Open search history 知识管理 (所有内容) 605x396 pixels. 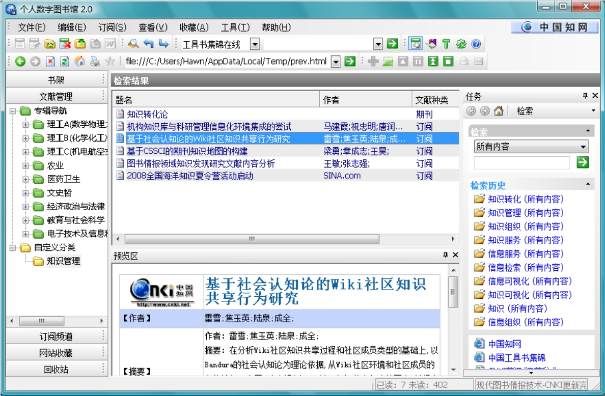(526, 213)
